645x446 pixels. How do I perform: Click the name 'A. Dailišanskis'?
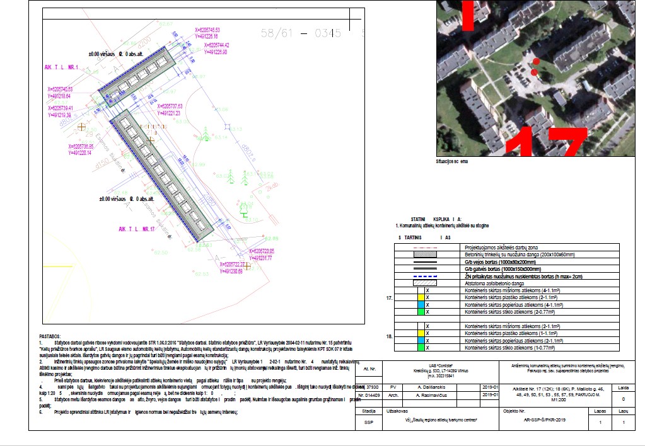pos(430,387)
